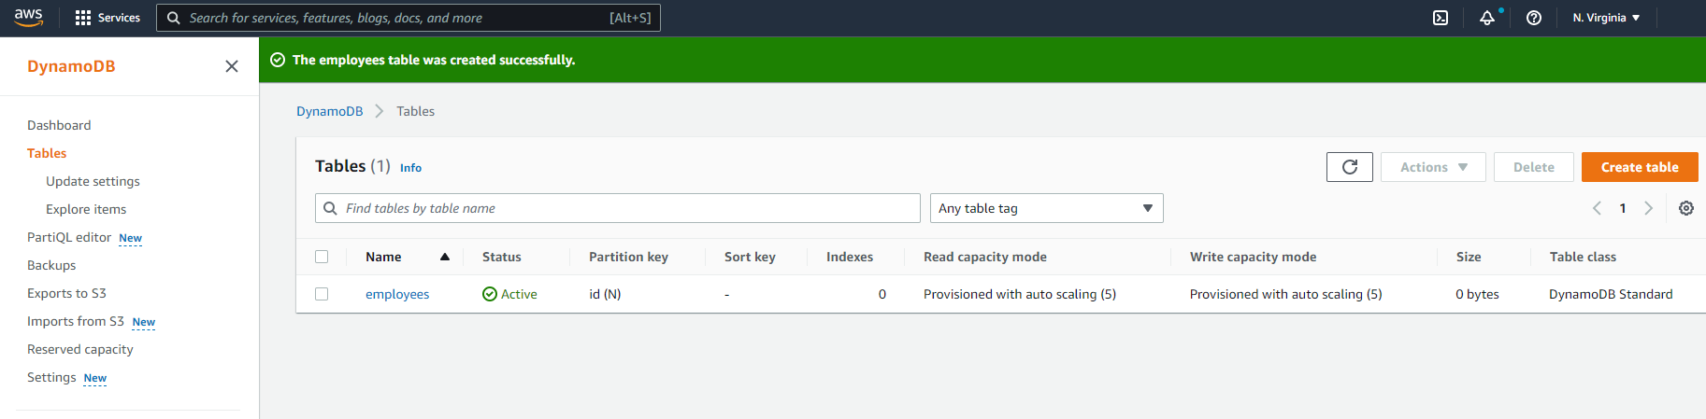Viewport: 1706px width, 419px height.
Task: Click the Tables breadcrumb text
Action: coord(415,111)
